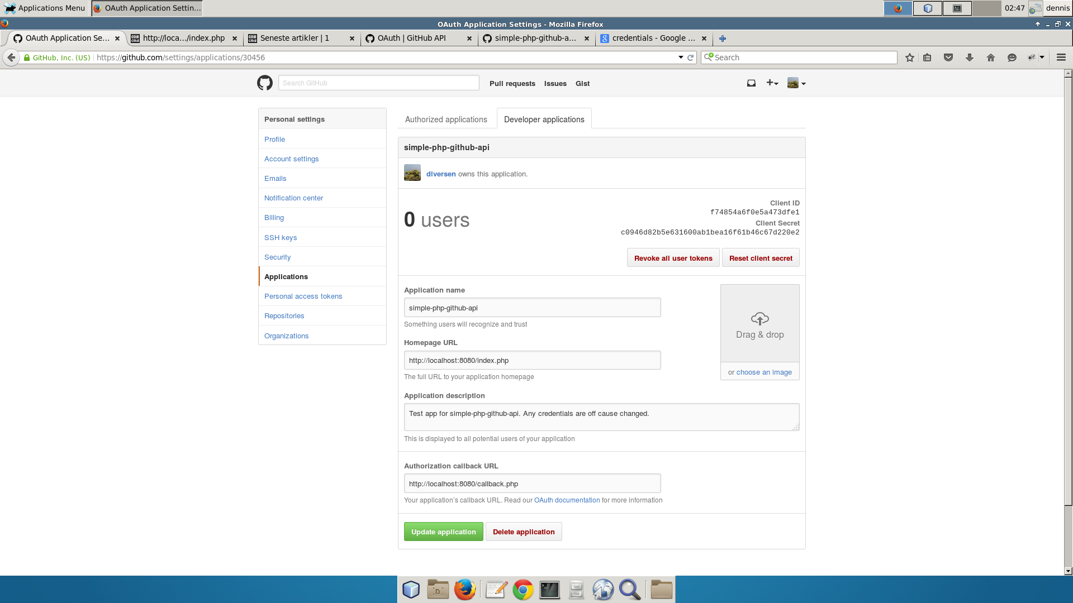Open the text editor notepad dock icon
This screenshot has height=603, width=1073.
tap(496, 590)
